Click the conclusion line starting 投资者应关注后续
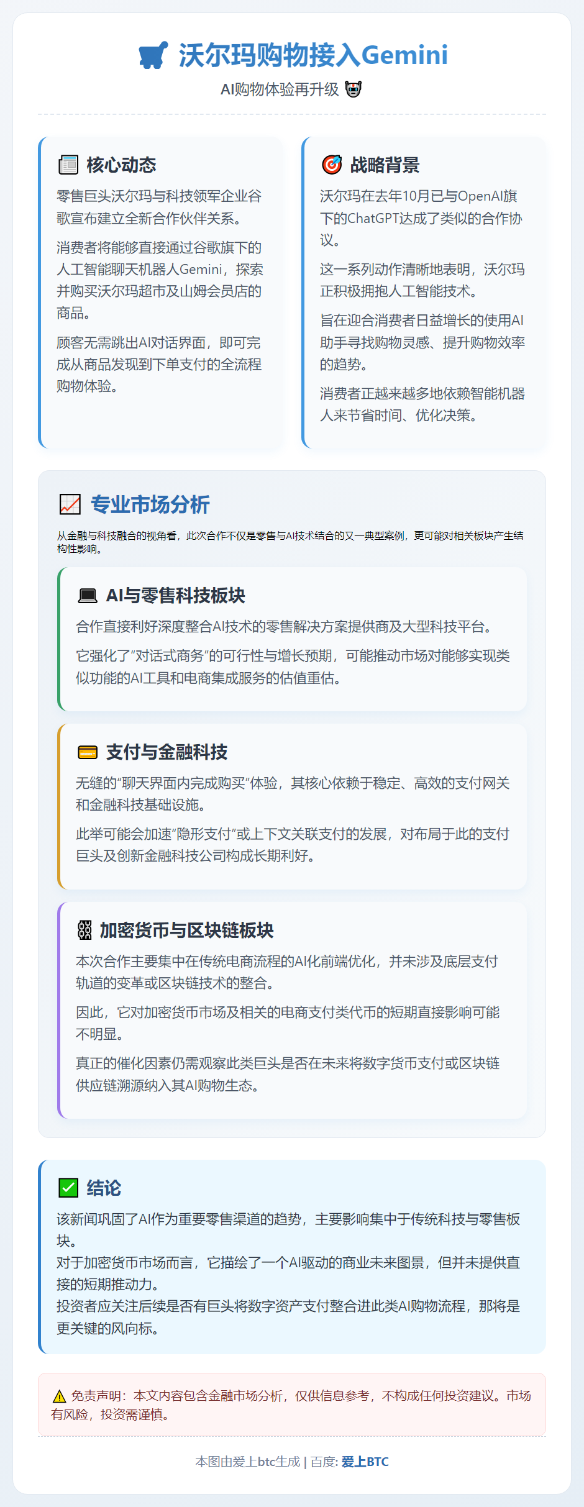 [x=288, y=1317]
